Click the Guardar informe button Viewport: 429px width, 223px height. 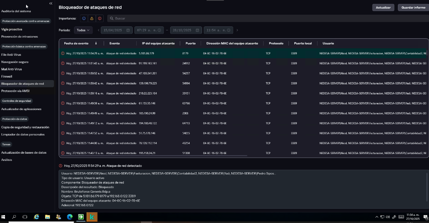pyautogui.click(x=413, y=8)
